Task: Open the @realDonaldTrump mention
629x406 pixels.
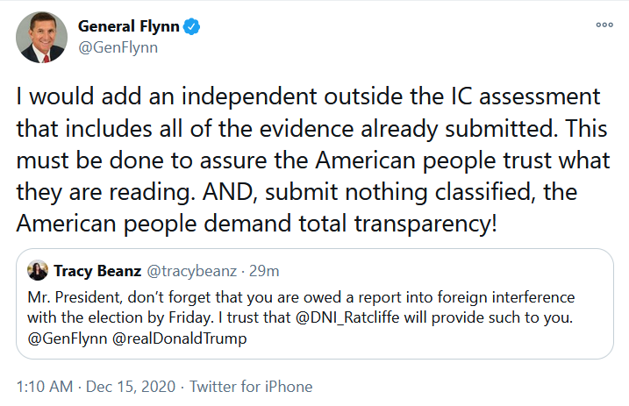Action: (x=180, y=338)
